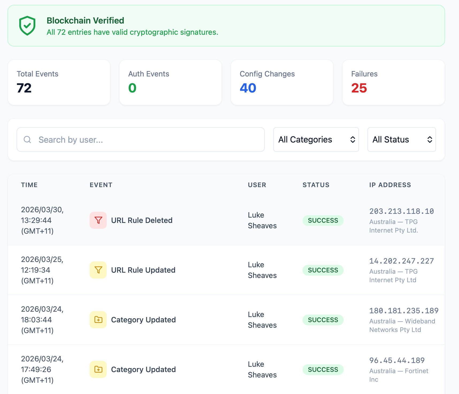Select the Auth Events stat card
Screen dimensions: 459x394
pos(170,82)
